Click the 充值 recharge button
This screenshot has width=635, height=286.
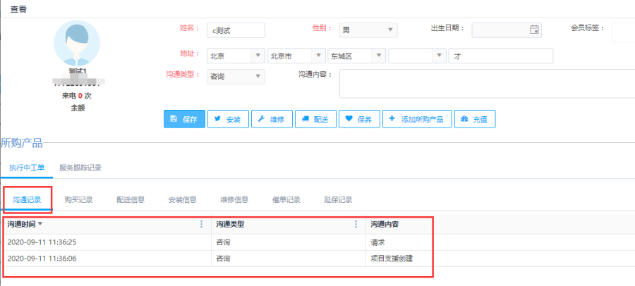pyautogui.click(x=474, y=119)
